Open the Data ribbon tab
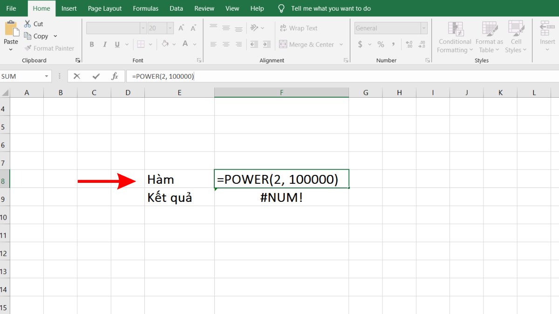The width and height of the screenshot is (559, 314). coord(176,8)
